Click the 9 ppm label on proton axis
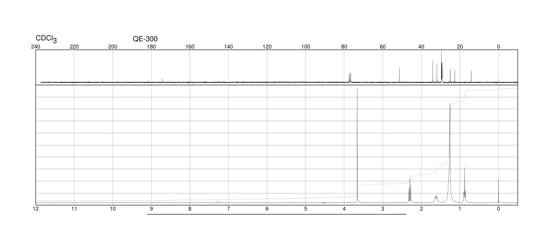Image resolution: width=551 pixels, height=237 pixels. pyautogui.click(x=151, y=209)
